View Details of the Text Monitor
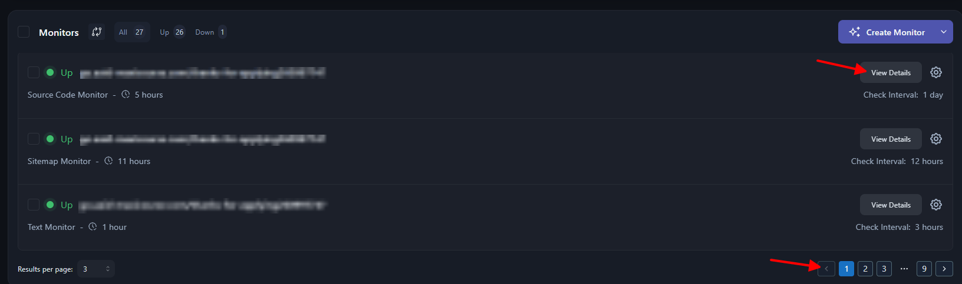 point(891,205)
